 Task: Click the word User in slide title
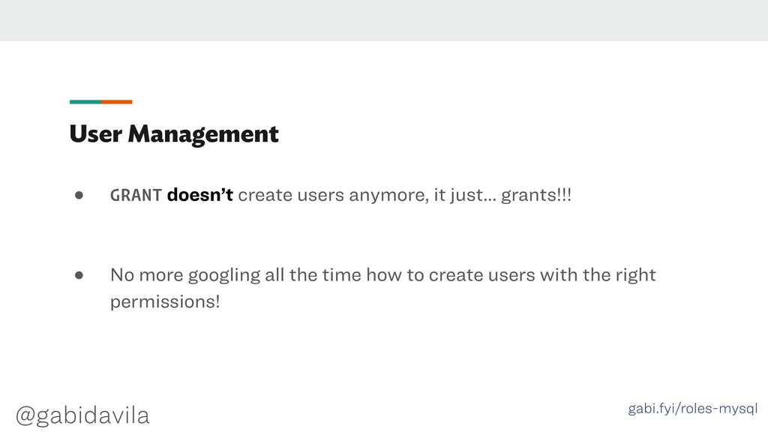[x=95, y=133]
